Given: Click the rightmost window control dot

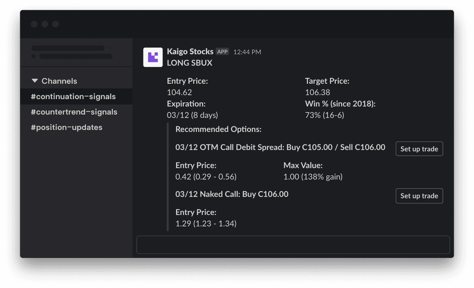Looking at the screenshot, I should 56,24.
